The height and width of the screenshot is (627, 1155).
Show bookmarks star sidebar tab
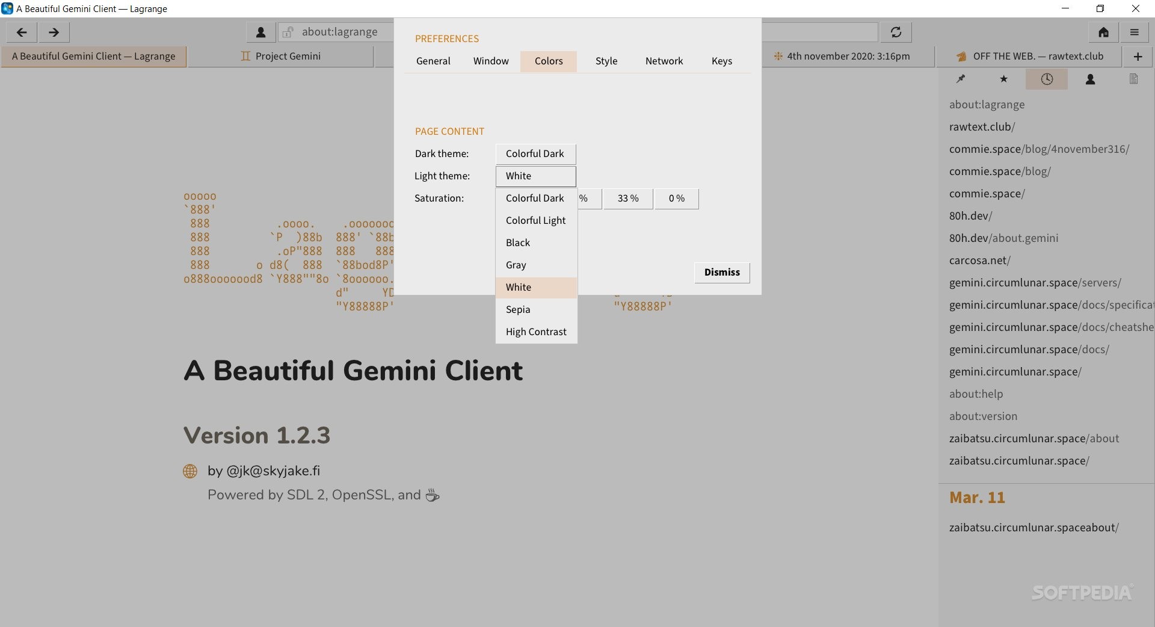1003,79
